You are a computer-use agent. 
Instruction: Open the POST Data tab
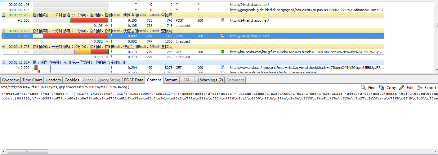(133, 80)
